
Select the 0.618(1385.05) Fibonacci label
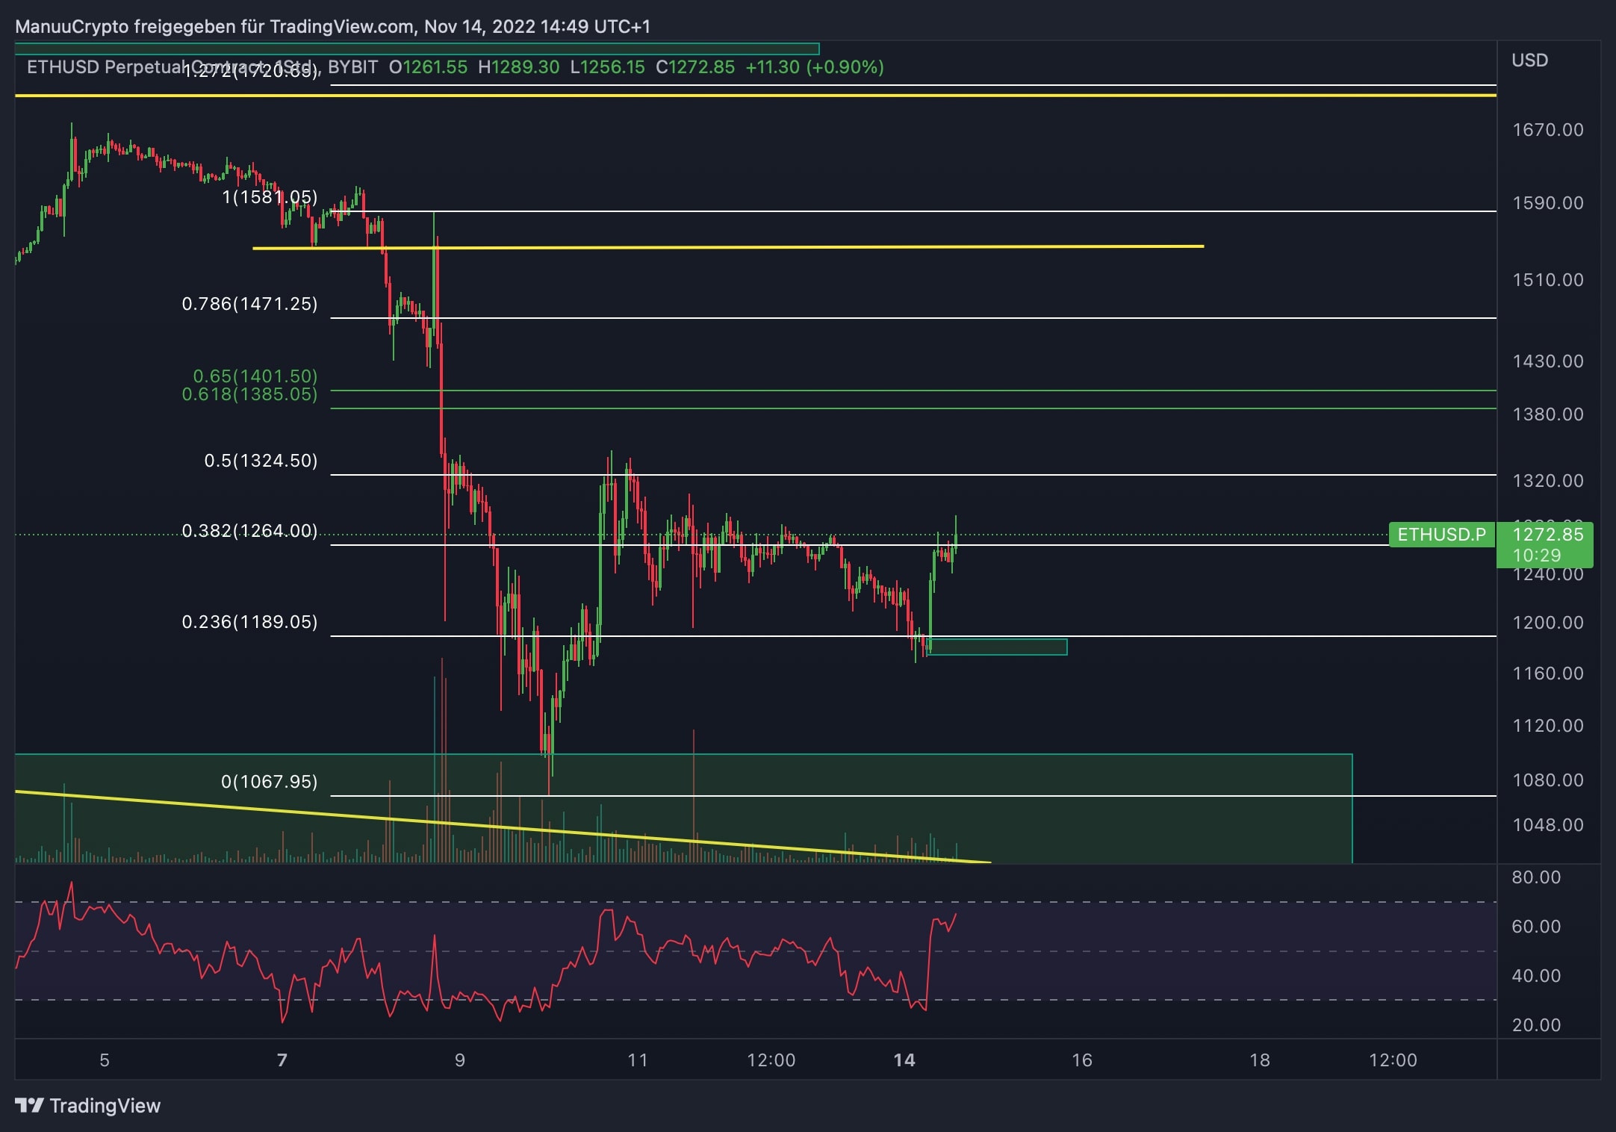(249, 394)
